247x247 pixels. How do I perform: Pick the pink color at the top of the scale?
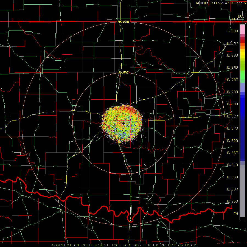coord(242,29)
